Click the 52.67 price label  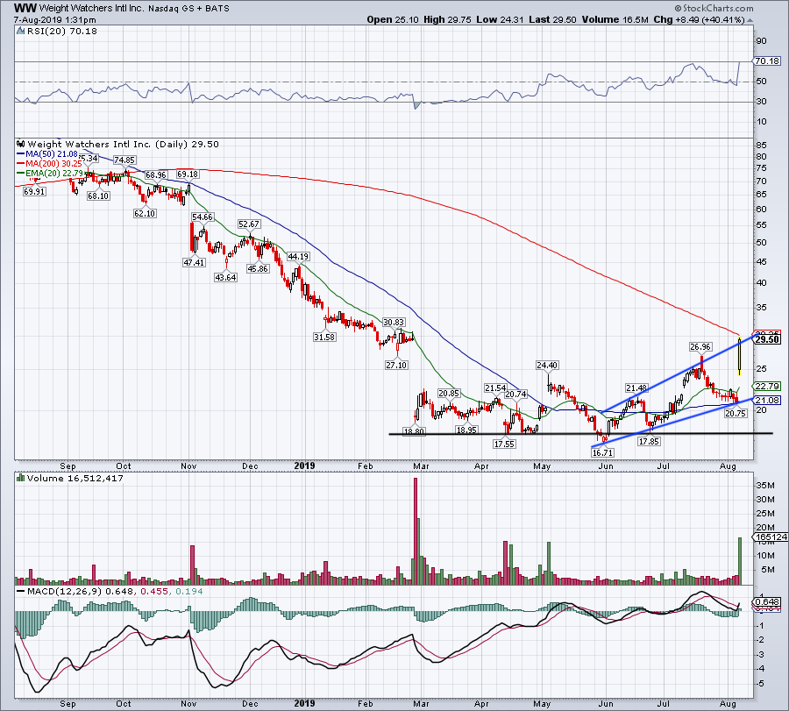click(x=249, y=224)
